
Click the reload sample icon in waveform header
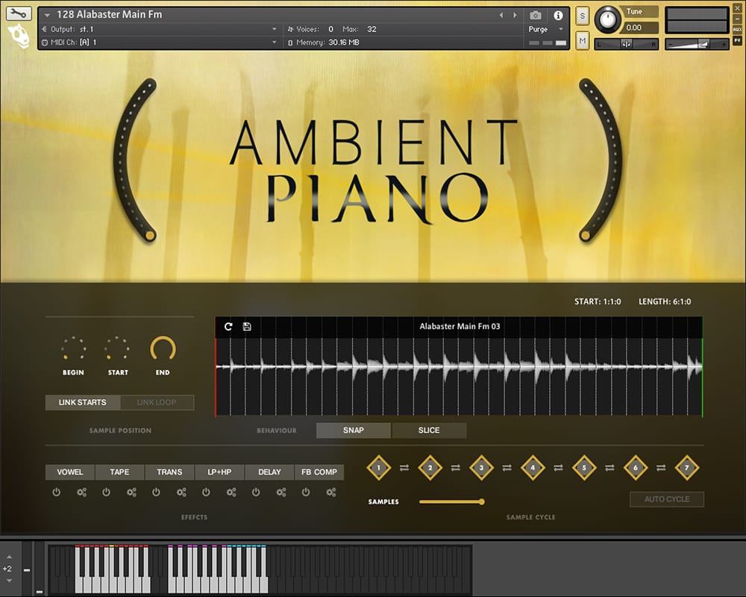pyautogui.click(x=228, y=326)
